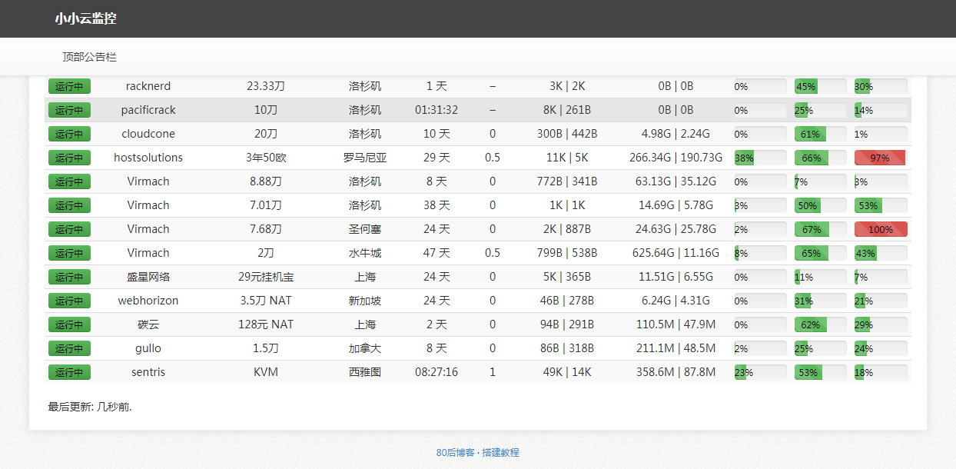
Task: Expand the 盛星网络 server row
Action: (x=148, y=277)
